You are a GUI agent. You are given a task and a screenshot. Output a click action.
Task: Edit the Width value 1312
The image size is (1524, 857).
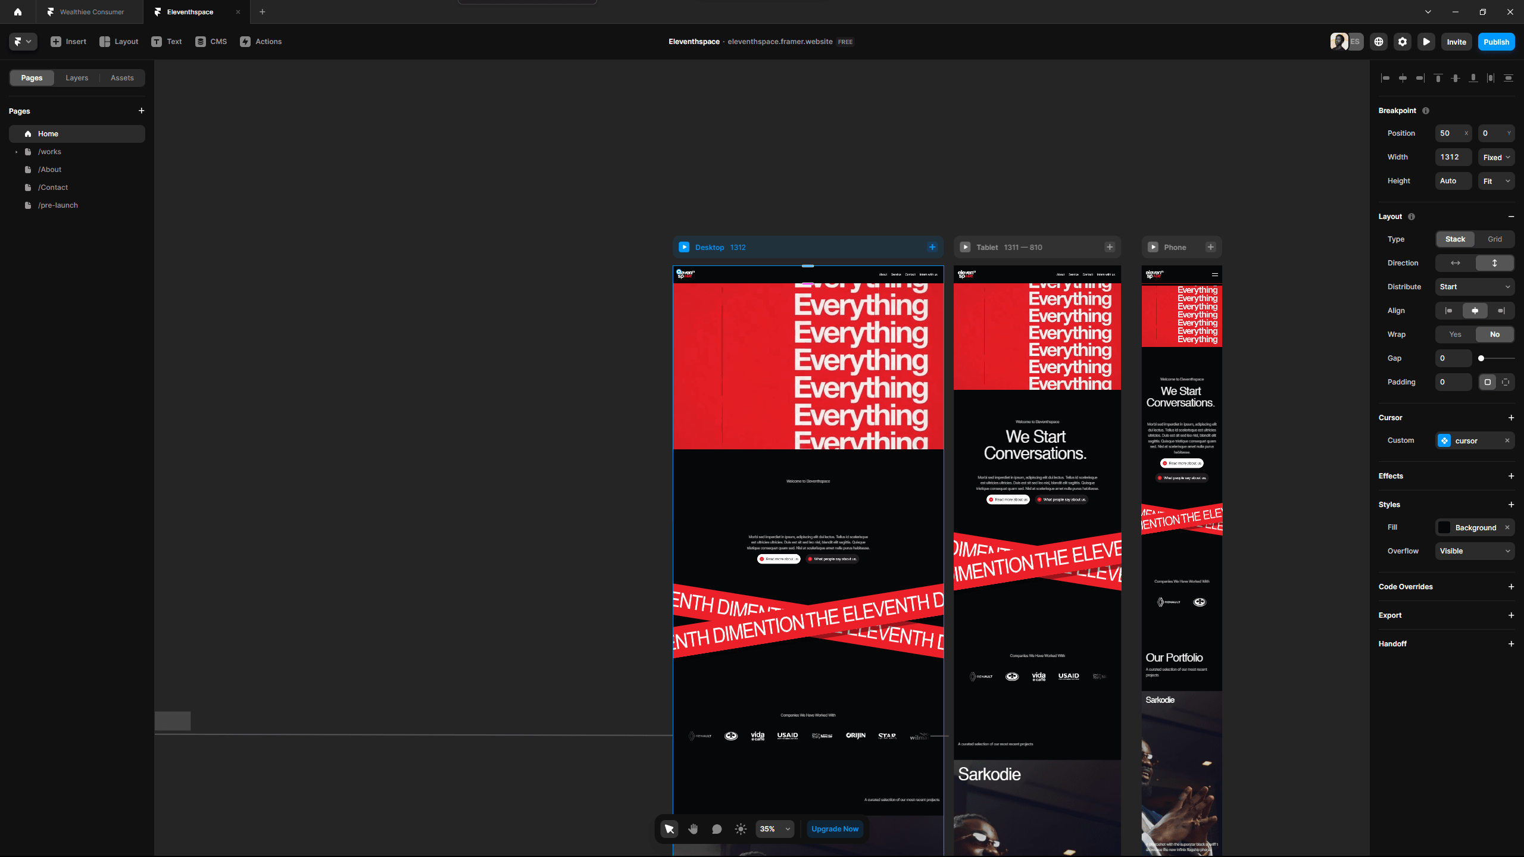coord(1454,157)
